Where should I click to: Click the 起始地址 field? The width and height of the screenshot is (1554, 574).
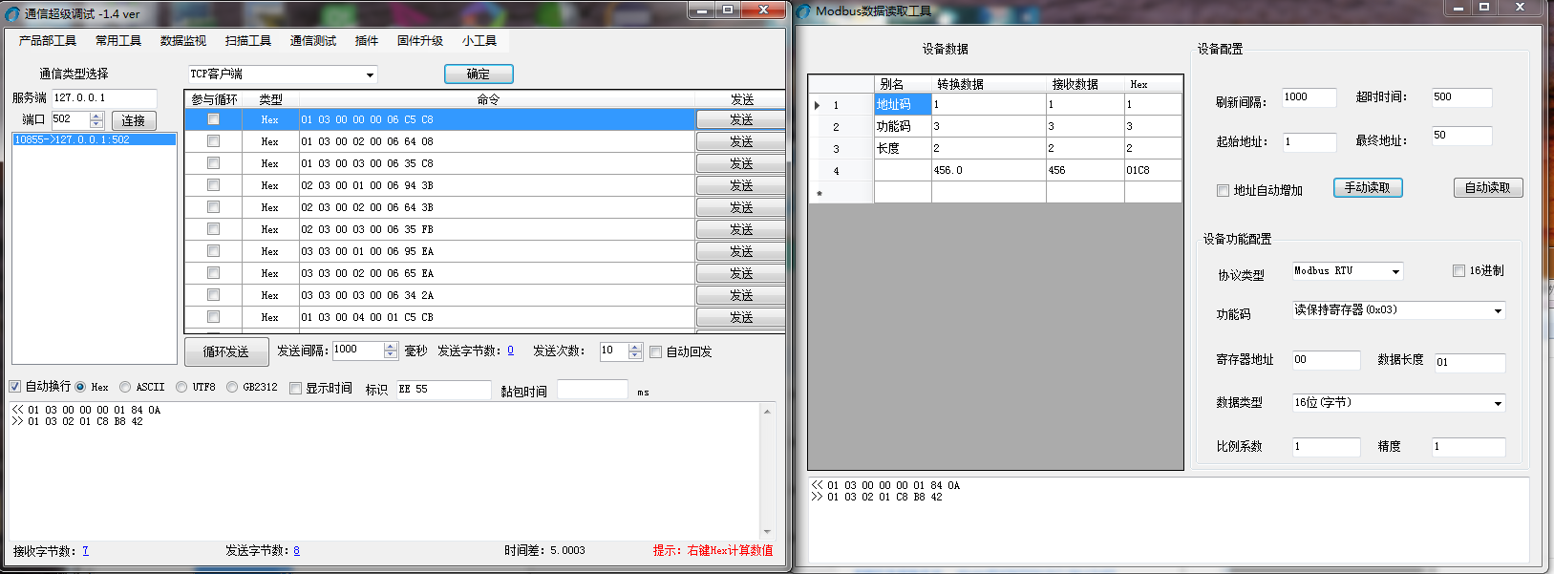pyautogui.click(x=1309, y=142)
